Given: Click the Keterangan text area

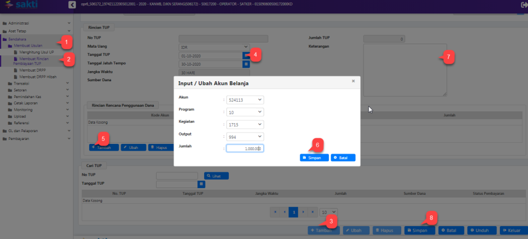Looking at the screenshot, I should pos(405,70).
